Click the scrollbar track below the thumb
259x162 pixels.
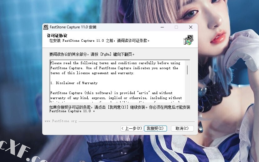(187, 89)
